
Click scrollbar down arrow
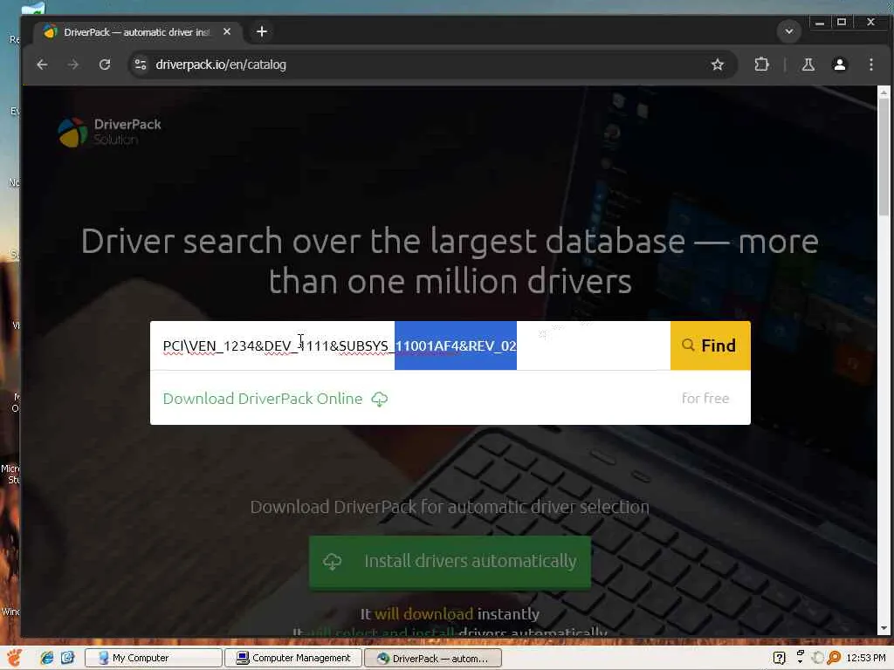(884, 628)
